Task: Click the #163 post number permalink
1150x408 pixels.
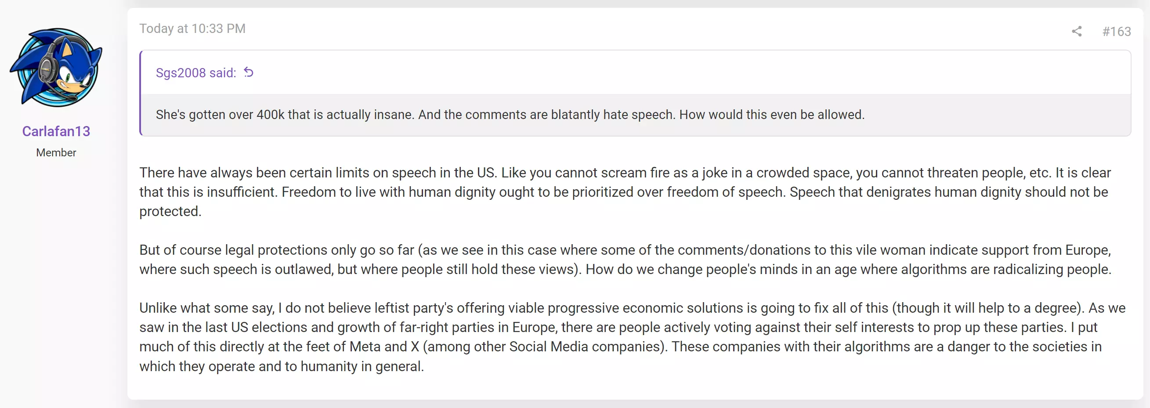Action: point(1116,31)
